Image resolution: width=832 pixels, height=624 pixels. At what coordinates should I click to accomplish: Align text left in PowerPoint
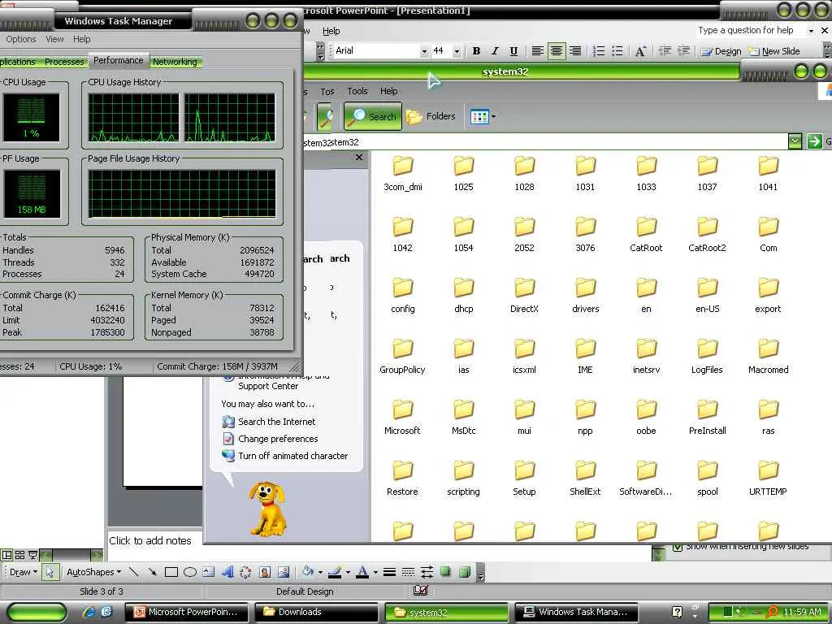click(x=538, y=51)
